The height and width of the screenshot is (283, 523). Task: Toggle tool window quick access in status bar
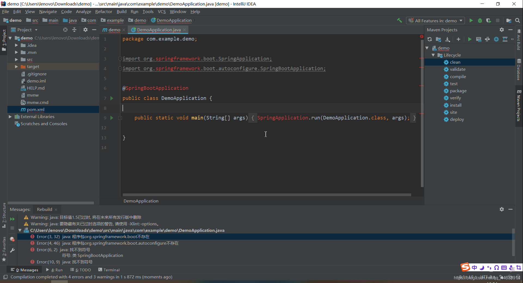point(5,277)
